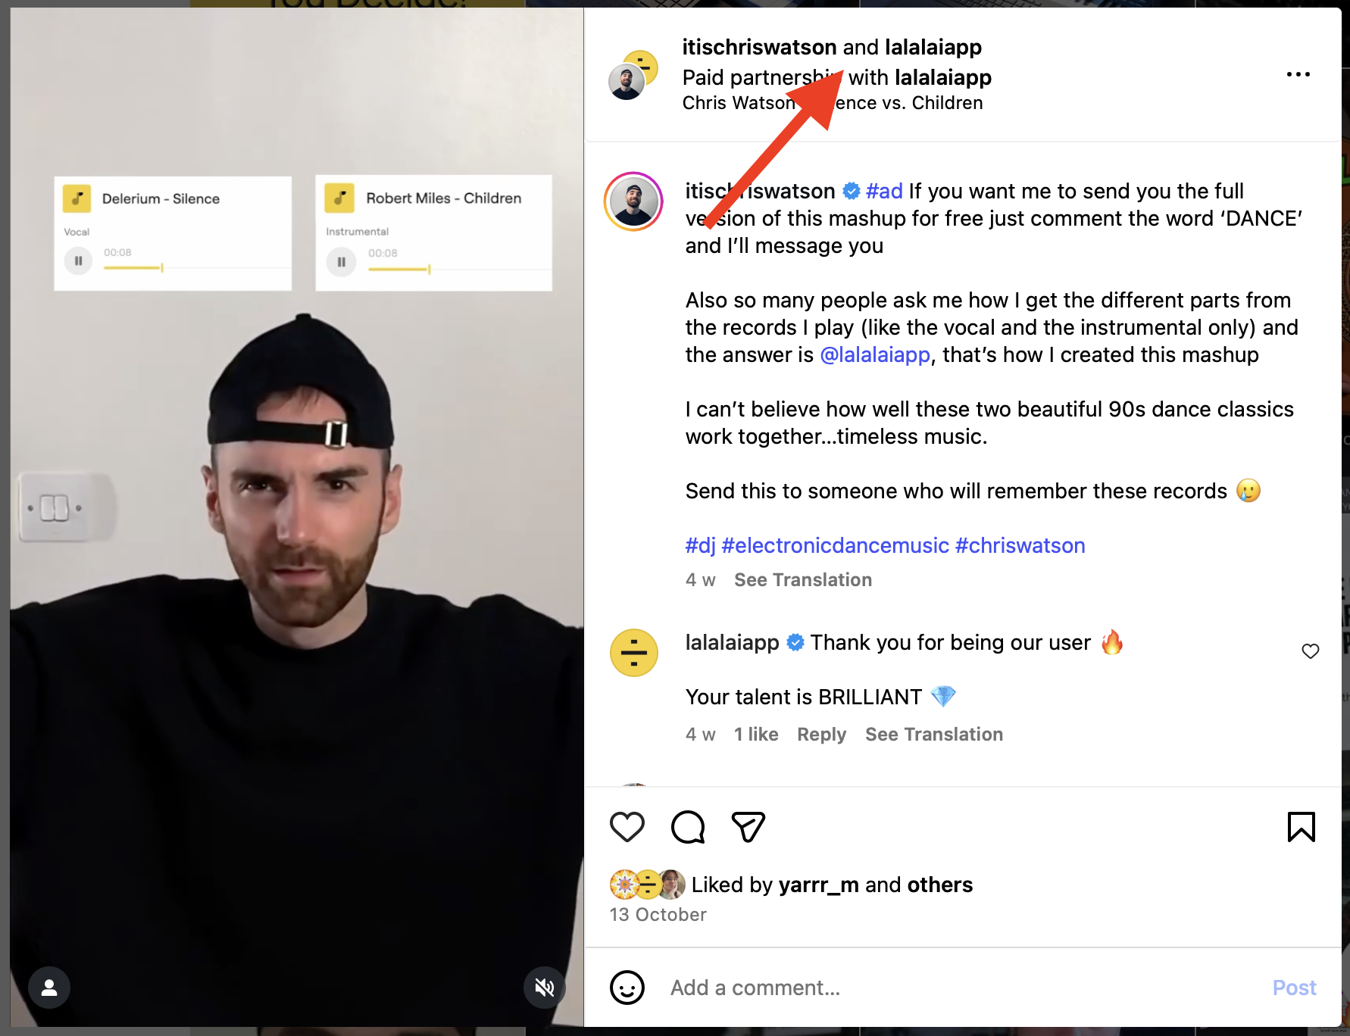Viewport: 1350px width, 1036px height.
Task: Pause the Robert Miles - Children track
Action: click(341, 262)
